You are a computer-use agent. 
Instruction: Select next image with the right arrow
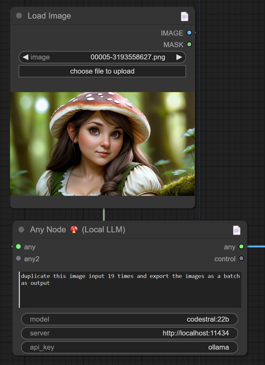click(x=179, y=57)
